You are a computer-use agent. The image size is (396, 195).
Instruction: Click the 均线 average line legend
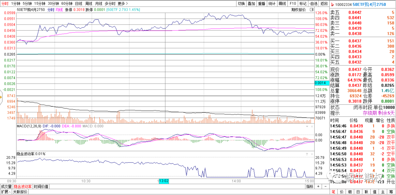click(59, 10)
